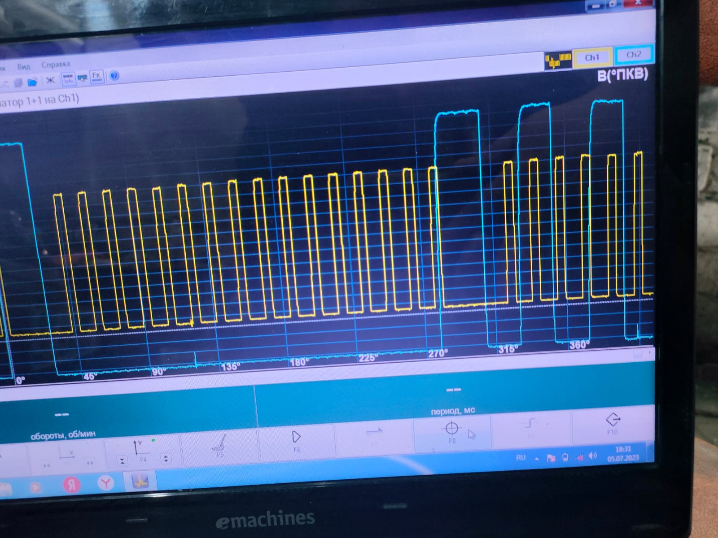Click the snowflake freeze toolbar icon
The height and width of the screenshot is (538, 718).
coord(50,80)
